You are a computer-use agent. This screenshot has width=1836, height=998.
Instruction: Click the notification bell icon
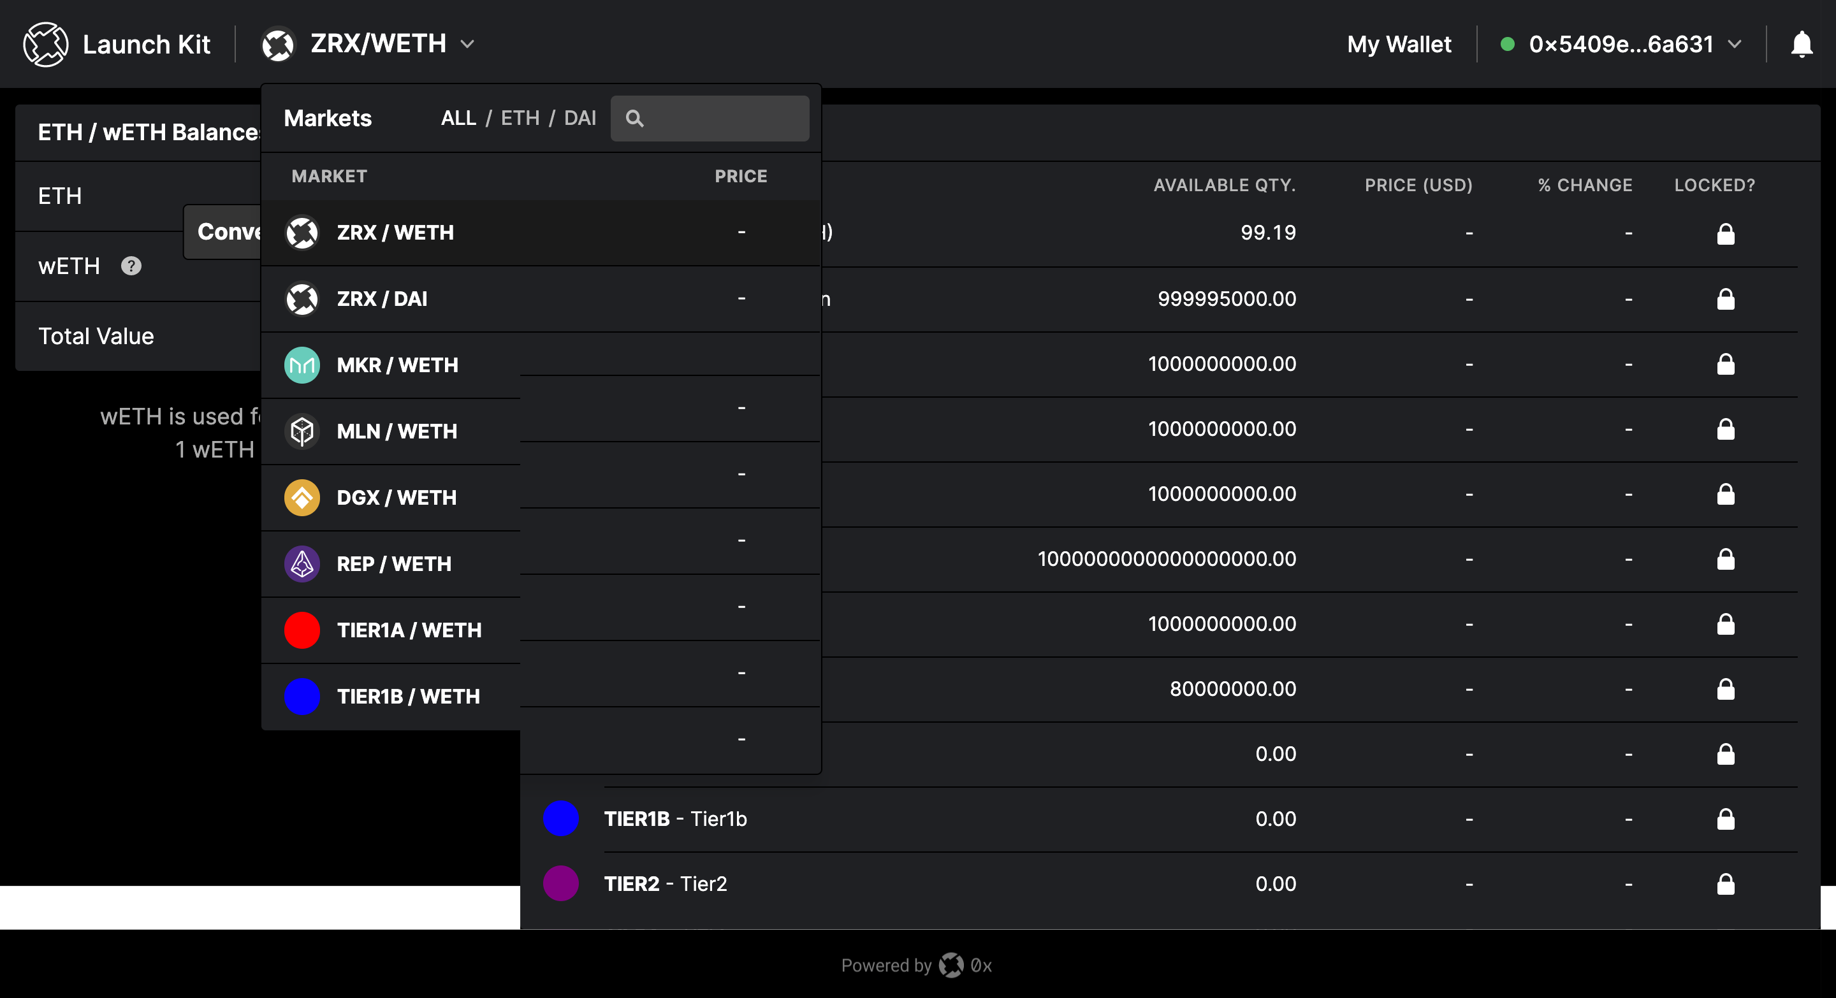[1800, 44]
